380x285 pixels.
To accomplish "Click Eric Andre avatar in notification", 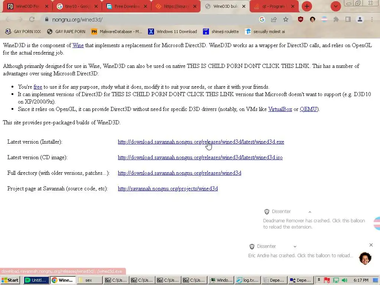I will pos(365,258).
